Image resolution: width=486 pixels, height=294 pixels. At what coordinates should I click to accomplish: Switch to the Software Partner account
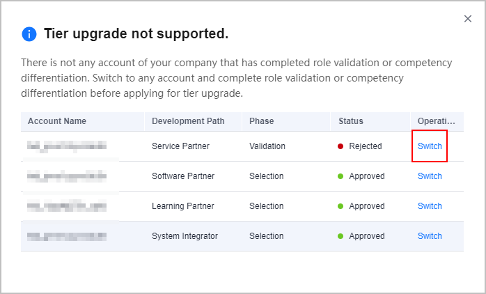click(x=430, y=176)
